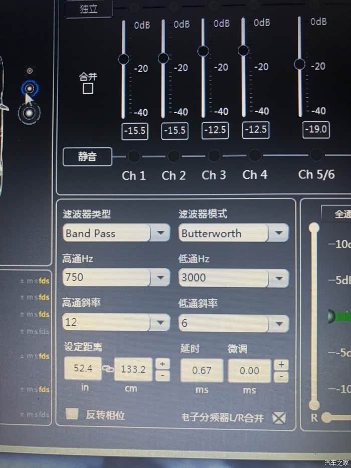Mute channel Ch 1

[x=134, y=156]
